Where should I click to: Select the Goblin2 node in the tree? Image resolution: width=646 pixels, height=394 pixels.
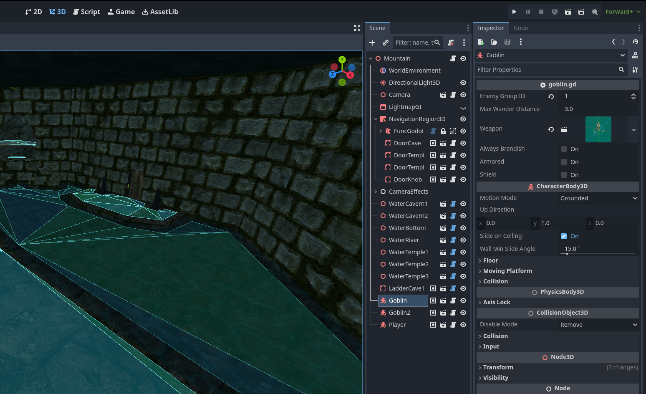399,313
